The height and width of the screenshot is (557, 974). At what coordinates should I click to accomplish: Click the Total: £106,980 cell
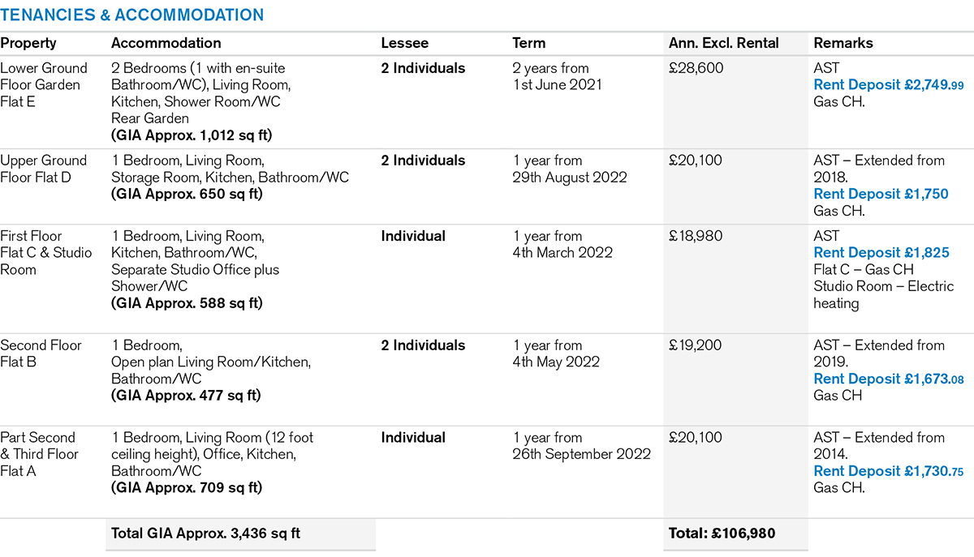click(722, 533)
